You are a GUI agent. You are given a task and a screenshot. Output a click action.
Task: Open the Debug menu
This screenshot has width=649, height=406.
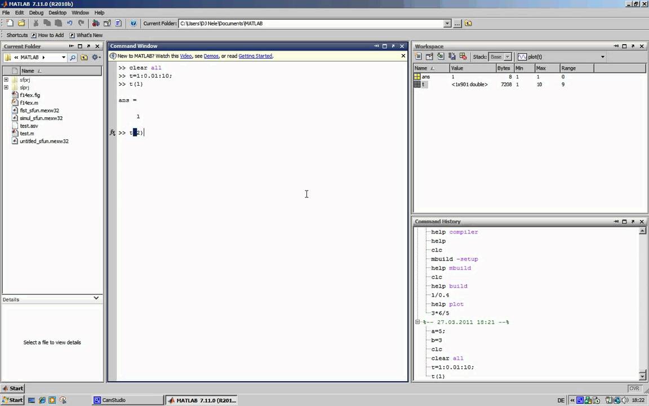point(36,12)
